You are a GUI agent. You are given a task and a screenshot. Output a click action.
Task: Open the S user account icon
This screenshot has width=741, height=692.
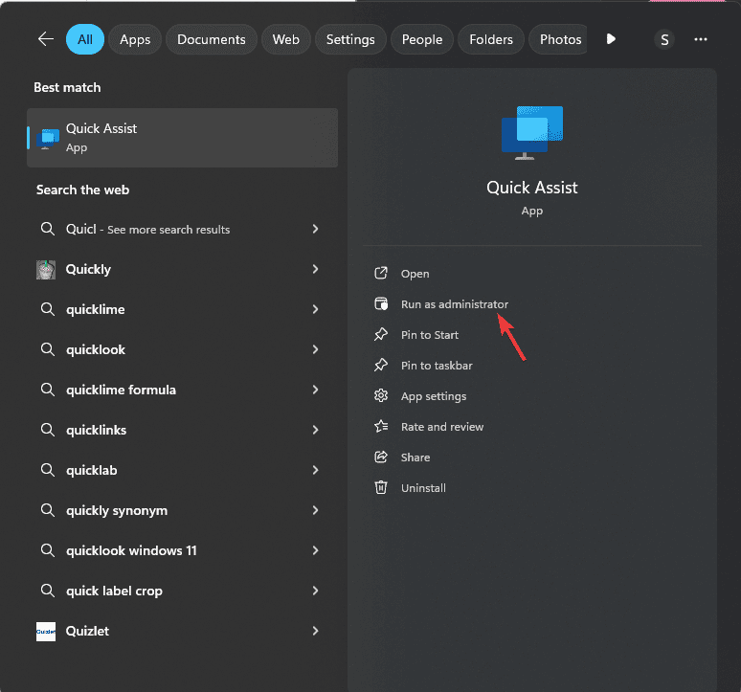(664, 39)
